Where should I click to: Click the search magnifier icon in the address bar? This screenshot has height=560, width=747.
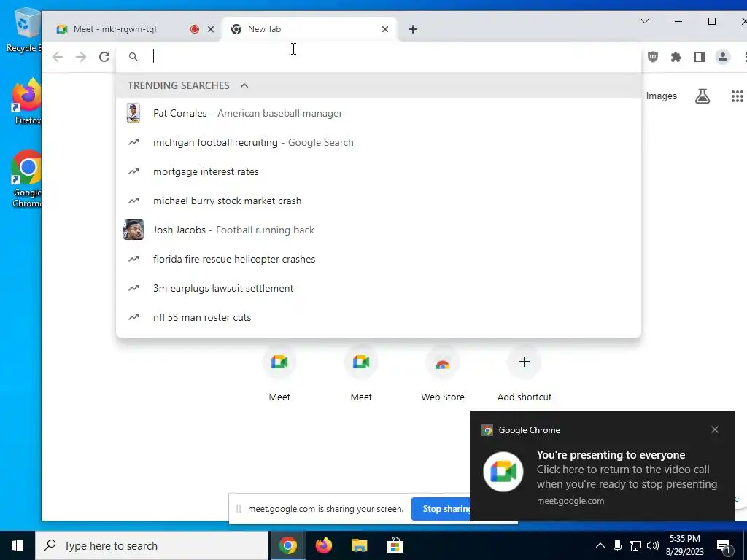133,57
